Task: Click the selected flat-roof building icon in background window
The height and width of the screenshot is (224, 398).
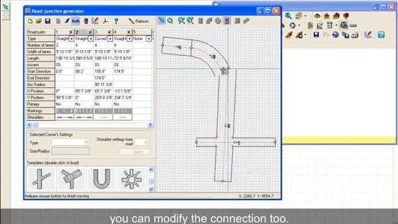Action: 317,16
